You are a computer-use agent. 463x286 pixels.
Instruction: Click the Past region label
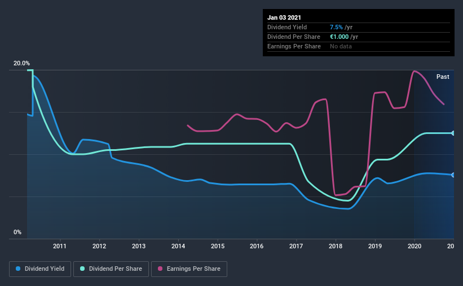(x=443, y=77)
